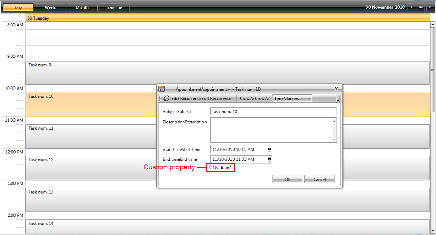Open Start time calendar picker icon
Viewport: 436px width, 235px height.
click(269, 149)
